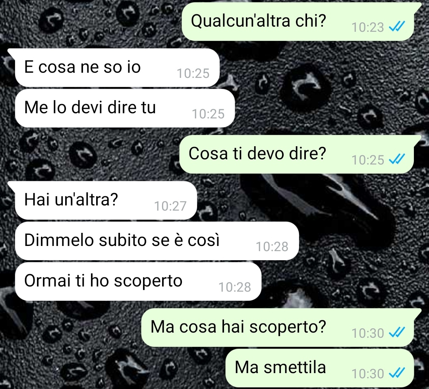
Task: Click the 'Ormai ti ho scoperto' bubble
Action: coord(138,281)
